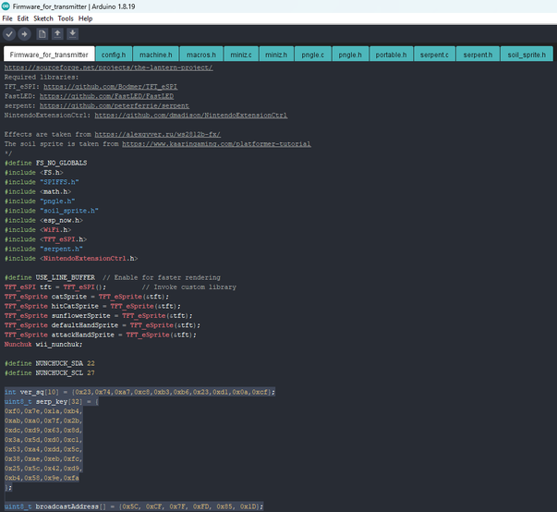Follow the Bodmer TFT_eSPI GitHub link
The height and width of the screenshot is (512, 557).
[x=111, y=87]
